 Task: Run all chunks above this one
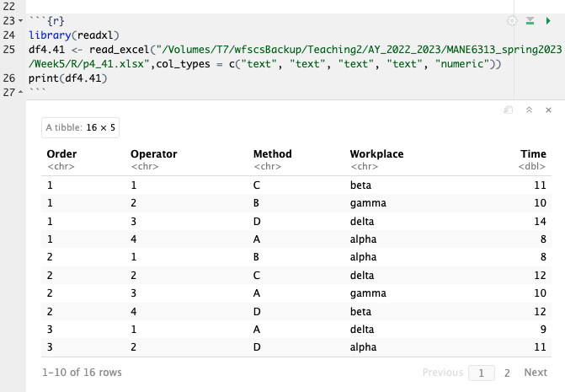[530, 20]
